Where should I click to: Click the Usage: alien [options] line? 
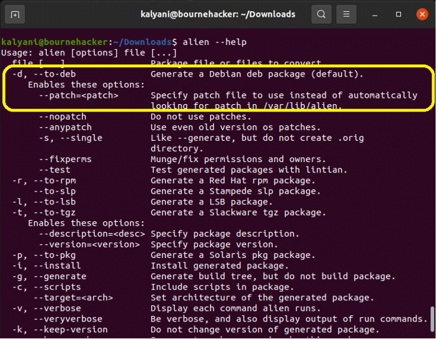(89, 53)
